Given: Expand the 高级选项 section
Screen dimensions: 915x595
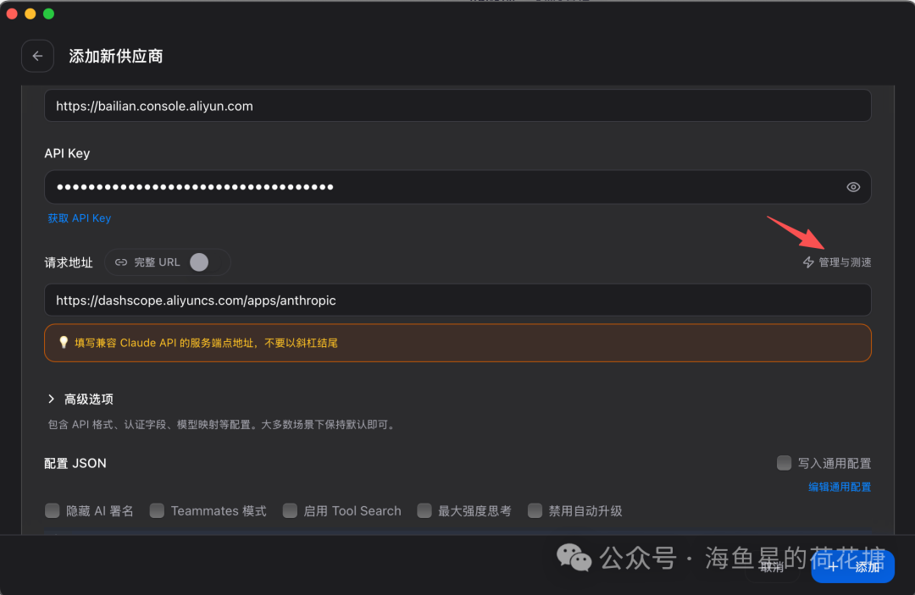Looking at the screenshot, I should point(80,399).
